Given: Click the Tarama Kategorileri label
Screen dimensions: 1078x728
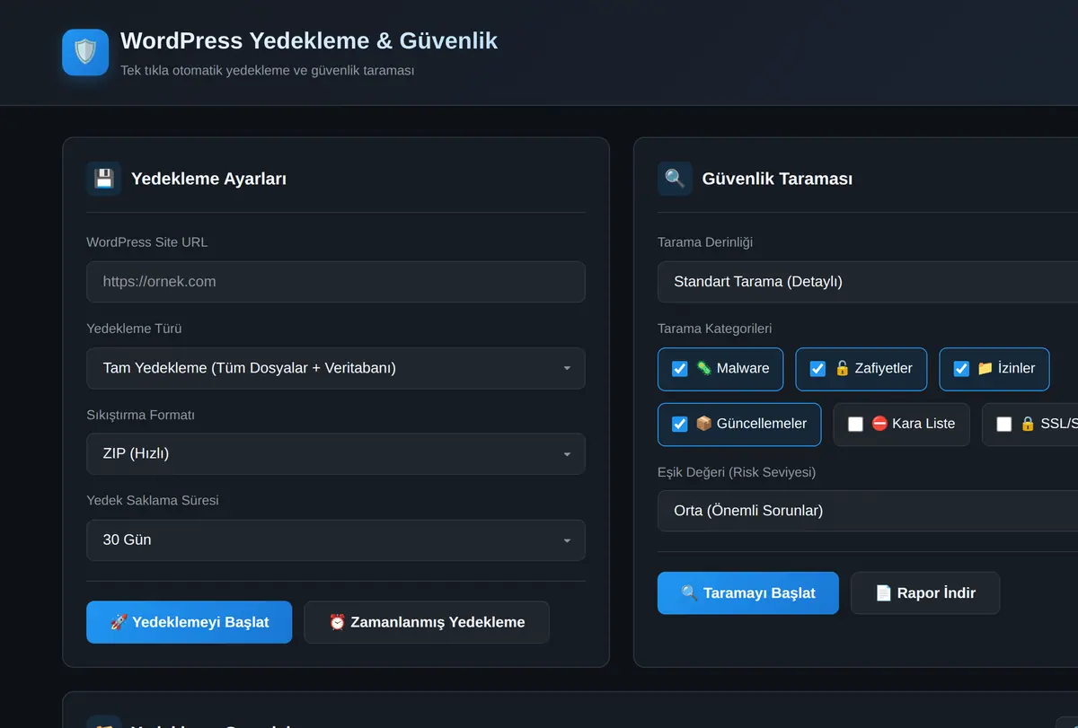Looking at the screenshot, I should [715, 329].
